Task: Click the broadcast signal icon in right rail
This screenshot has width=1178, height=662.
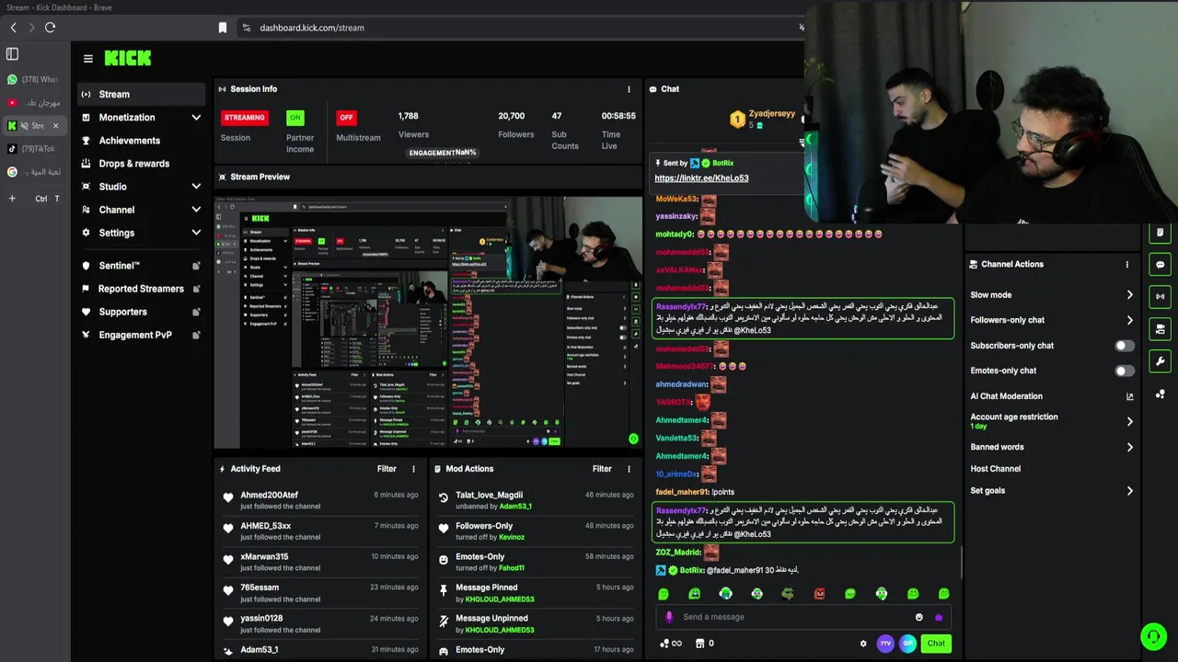Action: (x=1161, y=296)
